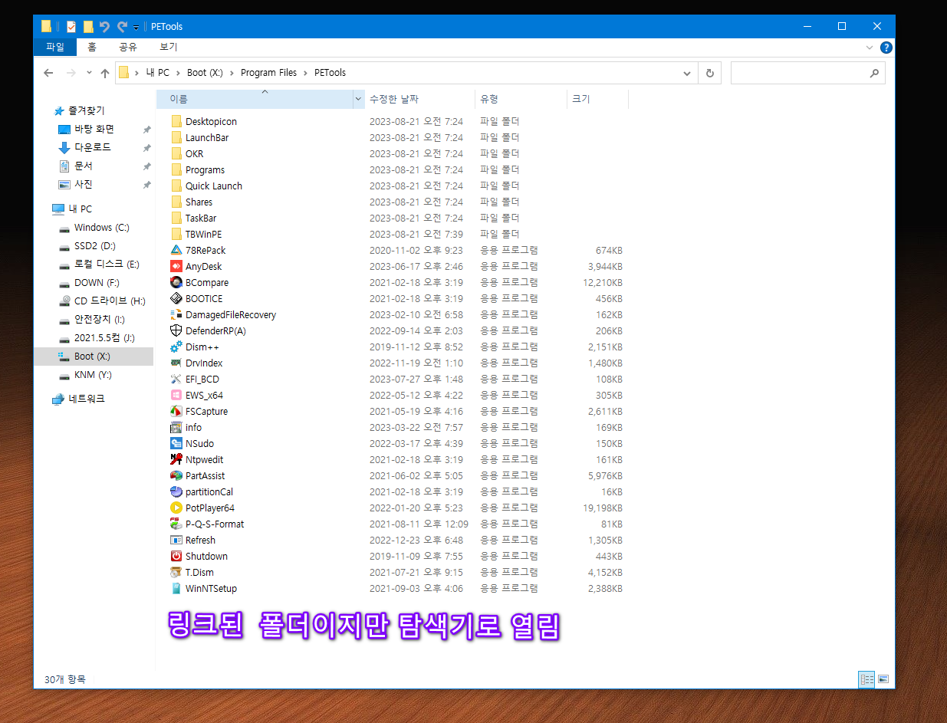Click the Undo quick access icon
Image resolution: width=947 pixels, height=723 pixels.
tap(105, 27)
